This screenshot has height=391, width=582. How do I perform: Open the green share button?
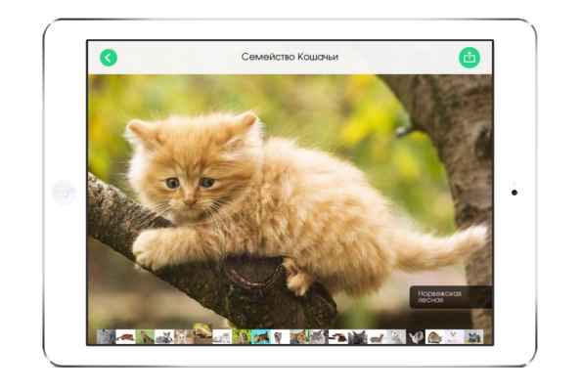tap(470, 58)
